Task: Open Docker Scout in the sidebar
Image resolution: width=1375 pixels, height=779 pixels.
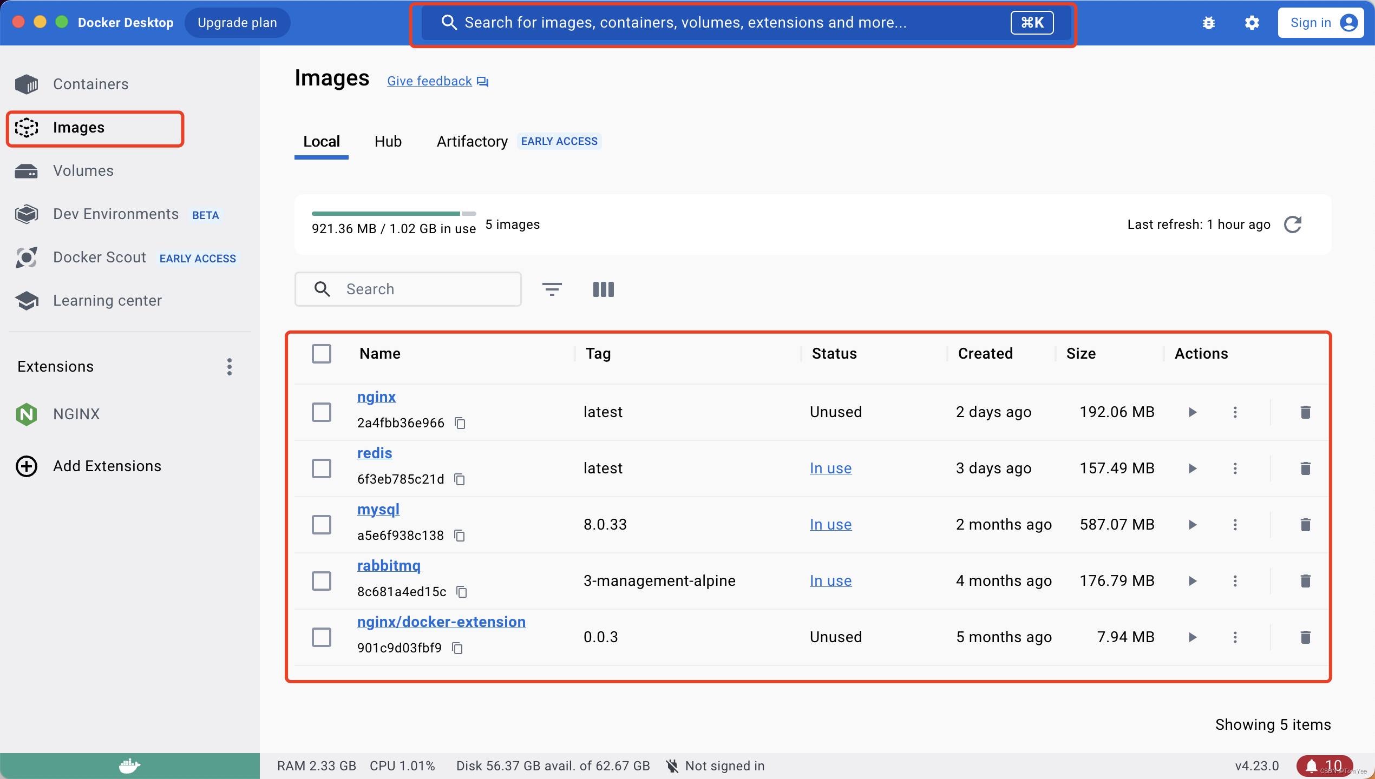Action: 100,258
